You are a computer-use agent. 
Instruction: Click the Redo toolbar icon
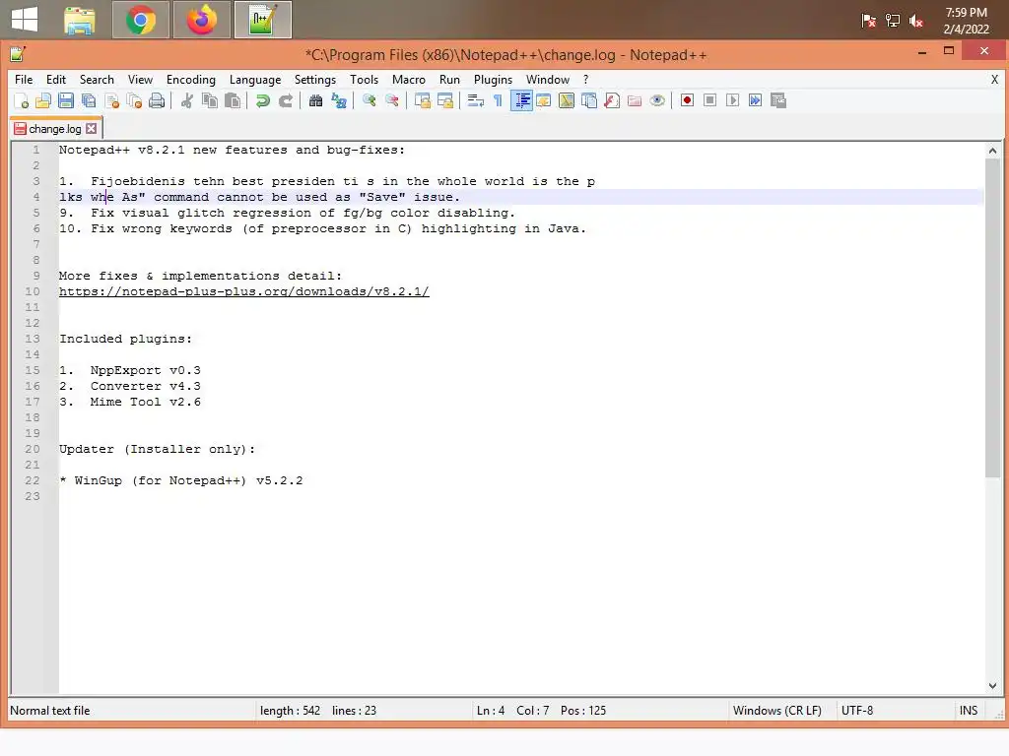coord(286,101)
